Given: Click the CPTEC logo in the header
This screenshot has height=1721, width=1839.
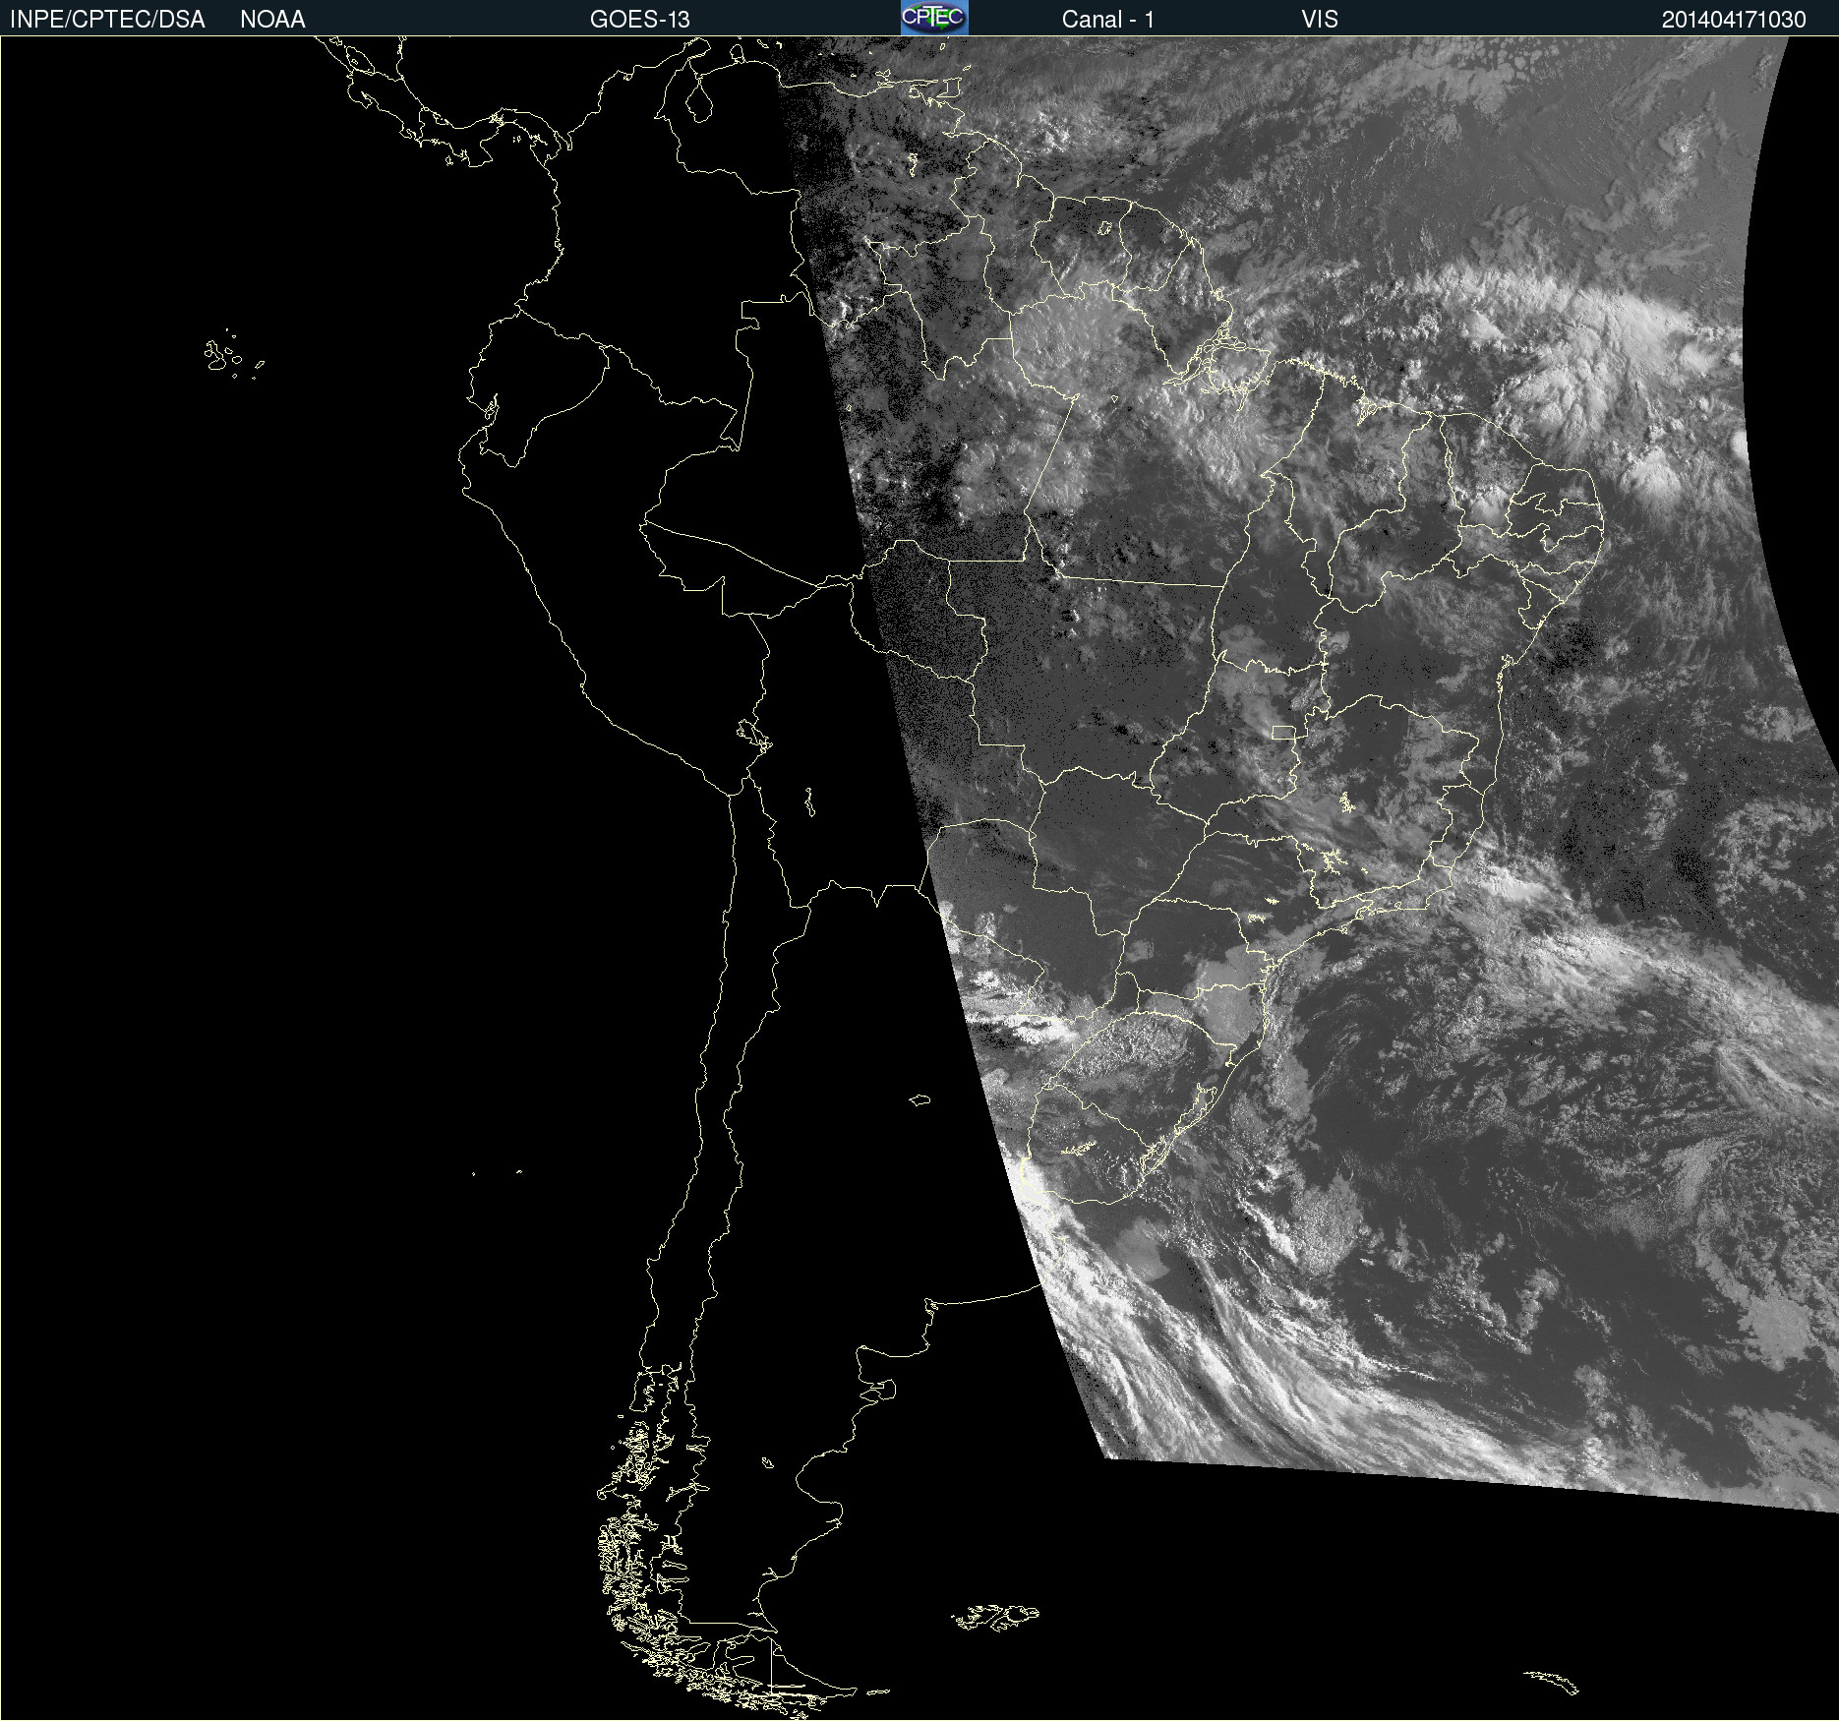Looking at the screenshot, I should [x=934, y=18].
